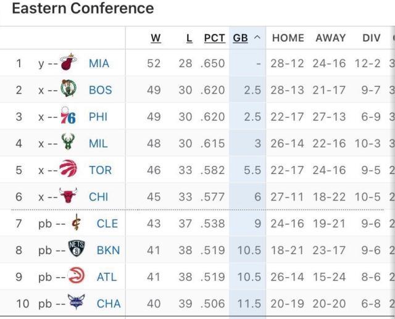Click the Boston Celtics logo
This screenshot has height=319, width=395.
(x=69, y=89)
